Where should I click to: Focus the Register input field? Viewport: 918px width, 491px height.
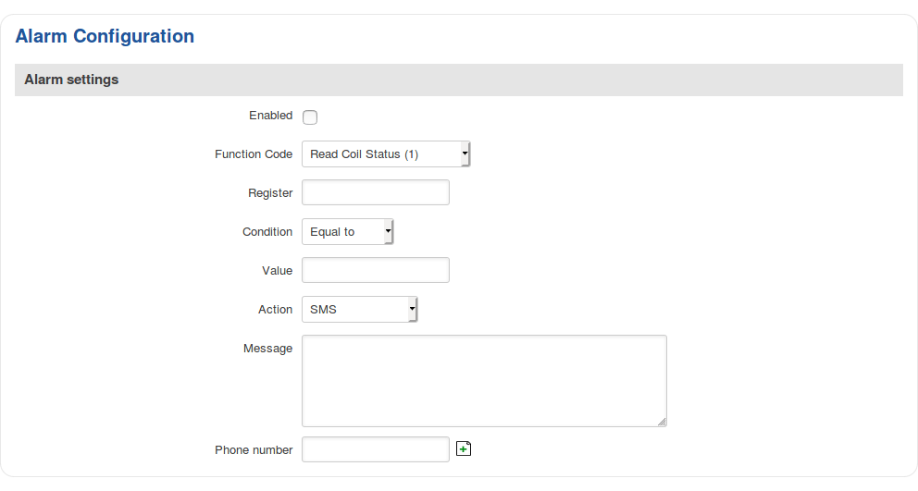click(376, 193)
